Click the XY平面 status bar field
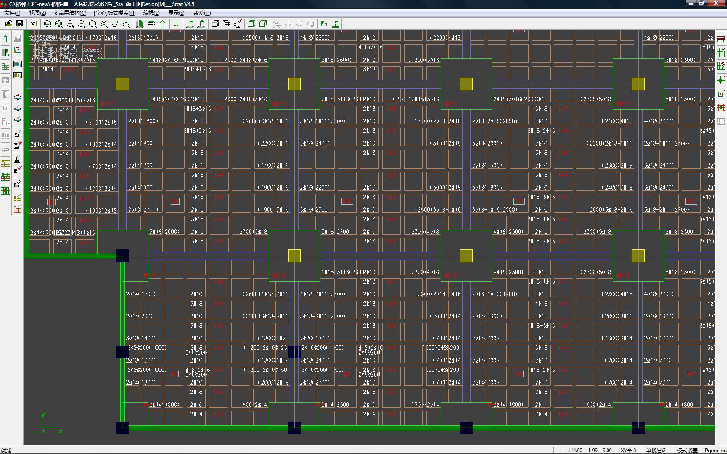 (x=629, y=450)
